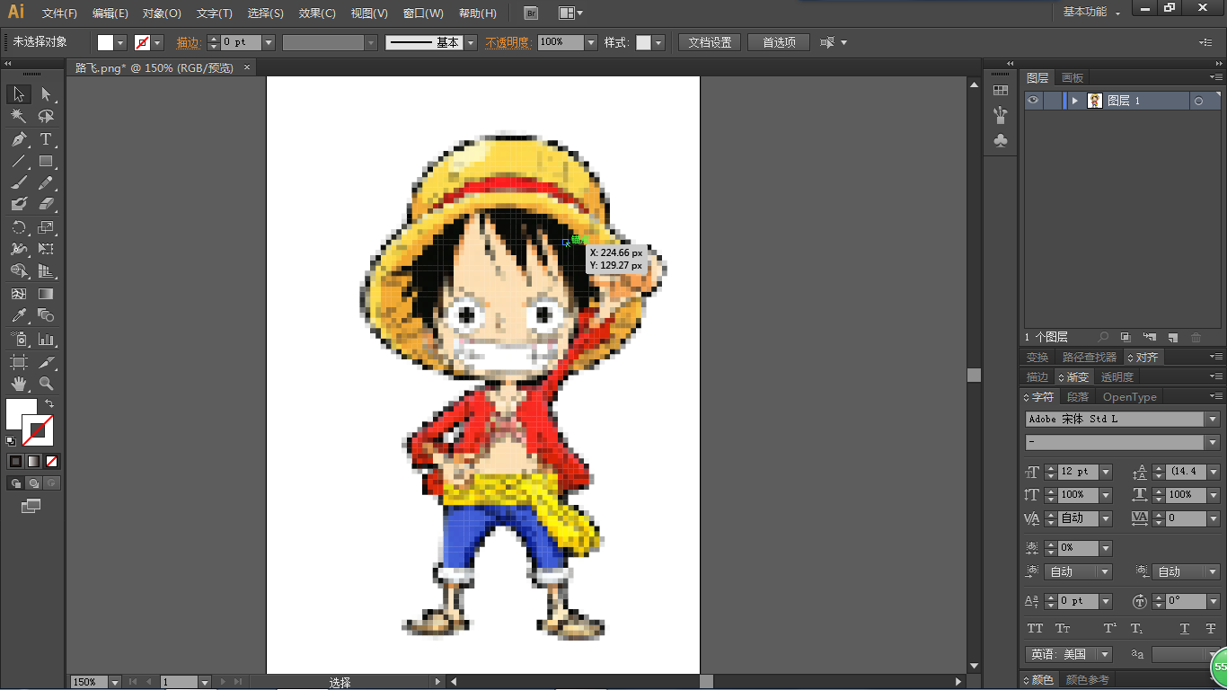The height and width of the screenshot is (690, 1227).
Task: Select the Paintbrush tool
Action: click(x=19, y=183)
